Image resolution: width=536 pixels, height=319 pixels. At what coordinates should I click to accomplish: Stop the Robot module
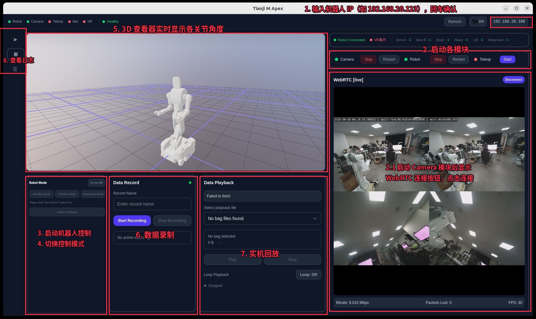438,59
